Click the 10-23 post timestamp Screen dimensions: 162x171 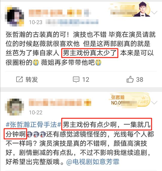click(36, 22)
